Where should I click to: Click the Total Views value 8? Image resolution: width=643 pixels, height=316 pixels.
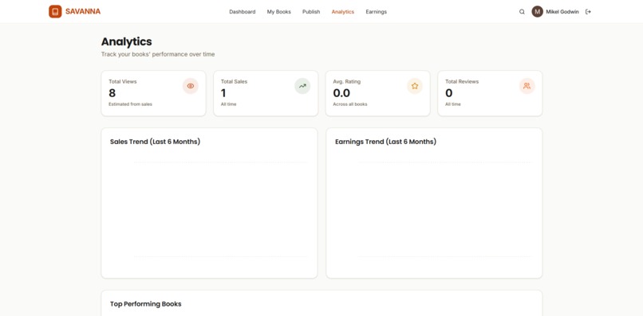112,93
